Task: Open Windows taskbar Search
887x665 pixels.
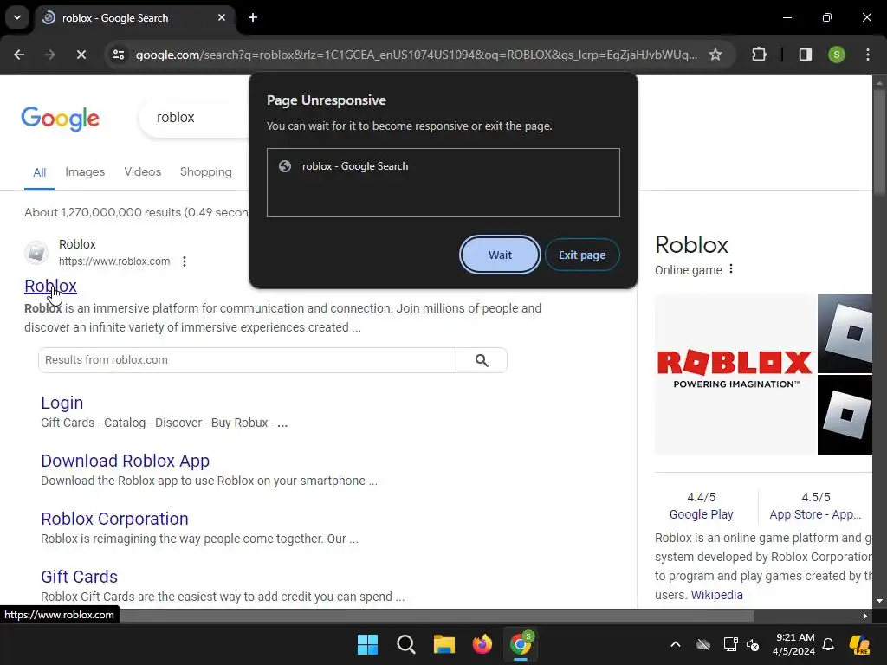Action: point(405,644)
